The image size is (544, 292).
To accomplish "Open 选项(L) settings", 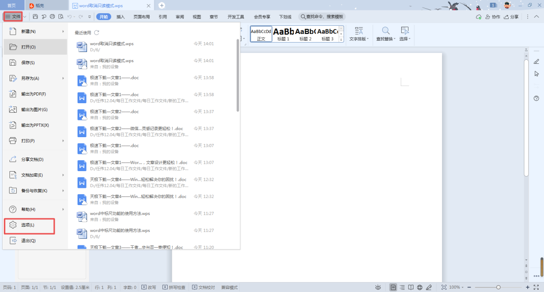I will pyautogui.click(x=35, y=225).
